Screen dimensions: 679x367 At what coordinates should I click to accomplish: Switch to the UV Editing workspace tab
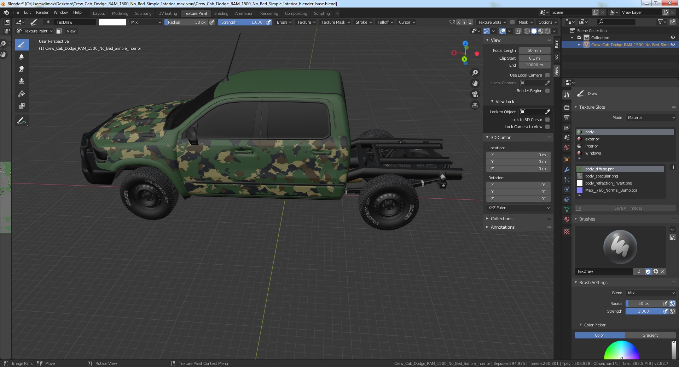click(x=168, y=13)
